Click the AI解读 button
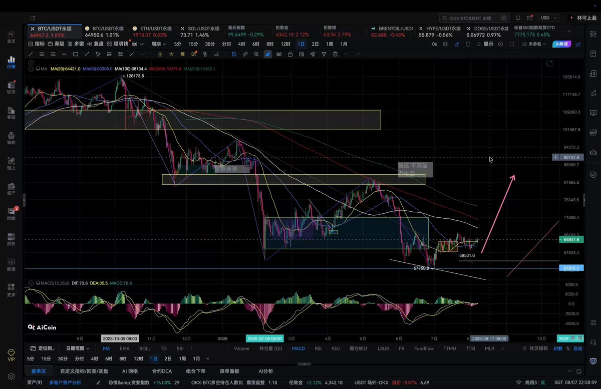 [x=562, y=44]
